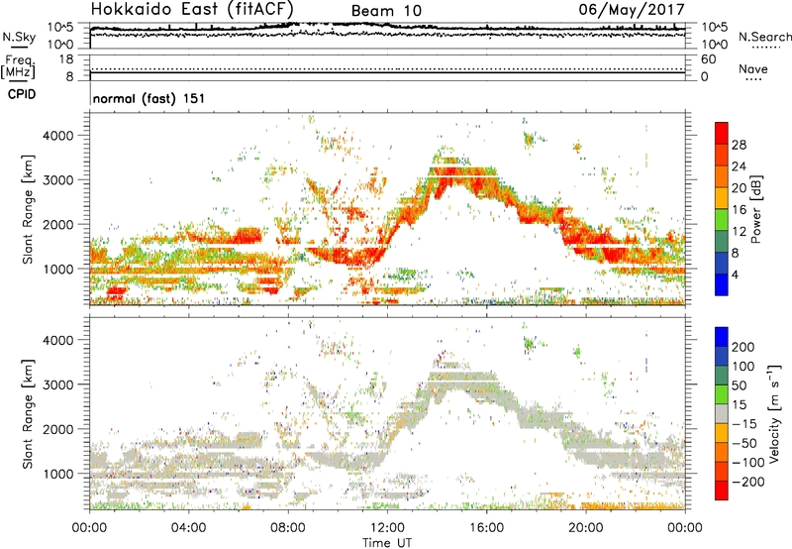Click the 'Velocity [m s-1]' colorbar label
The height and width of the screenshot is (549, 792).
coord(774,413)
